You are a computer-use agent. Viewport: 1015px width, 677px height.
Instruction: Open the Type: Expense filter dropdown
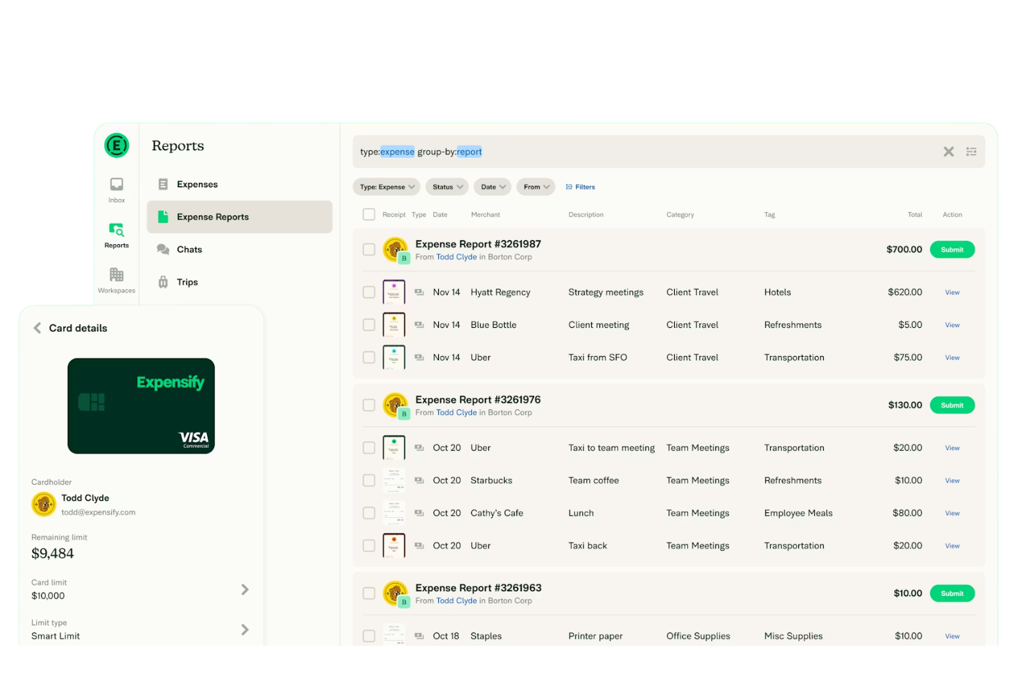[x=386, y=187]
